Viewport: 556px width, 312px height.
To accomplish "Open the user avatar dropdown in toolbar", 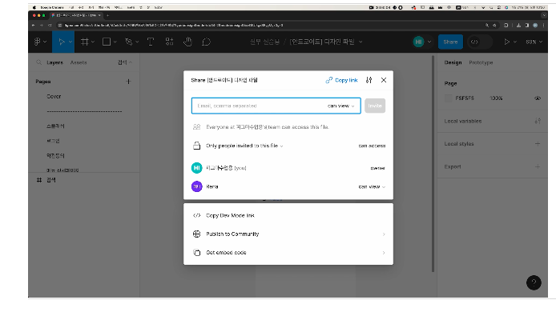I will pyautogui.click(x=429, y=42).
